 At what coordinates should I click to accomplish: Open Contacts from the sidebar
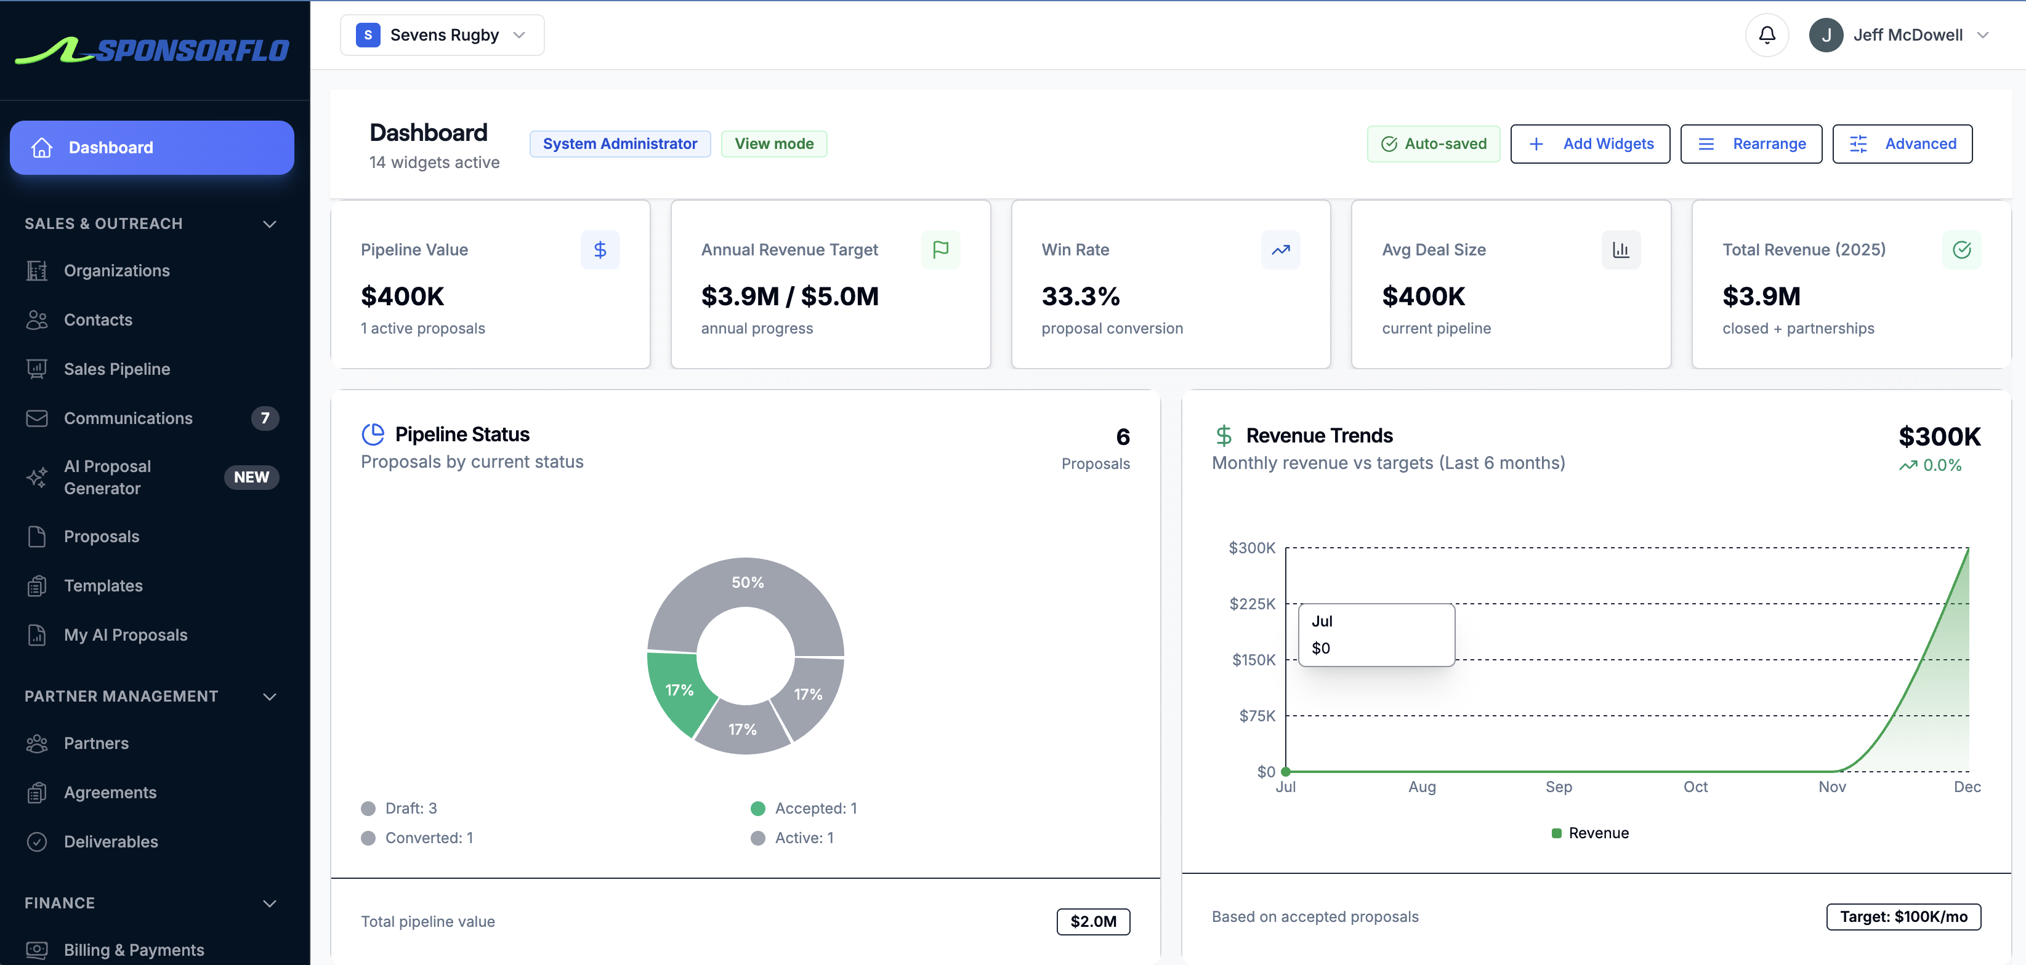[97, 320]
